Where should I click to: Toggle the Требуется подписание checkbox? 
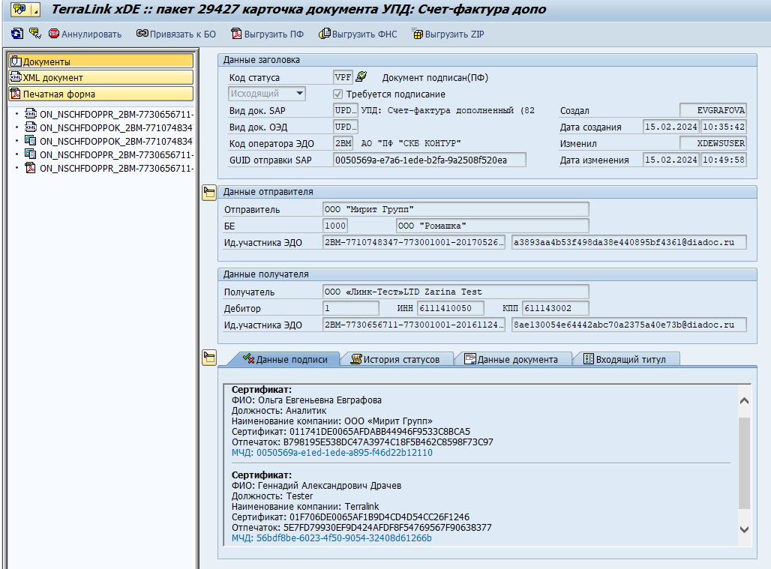[337, 94]
